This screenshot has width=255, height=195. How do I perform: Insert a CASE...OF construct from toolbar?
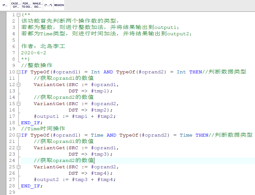16,5
